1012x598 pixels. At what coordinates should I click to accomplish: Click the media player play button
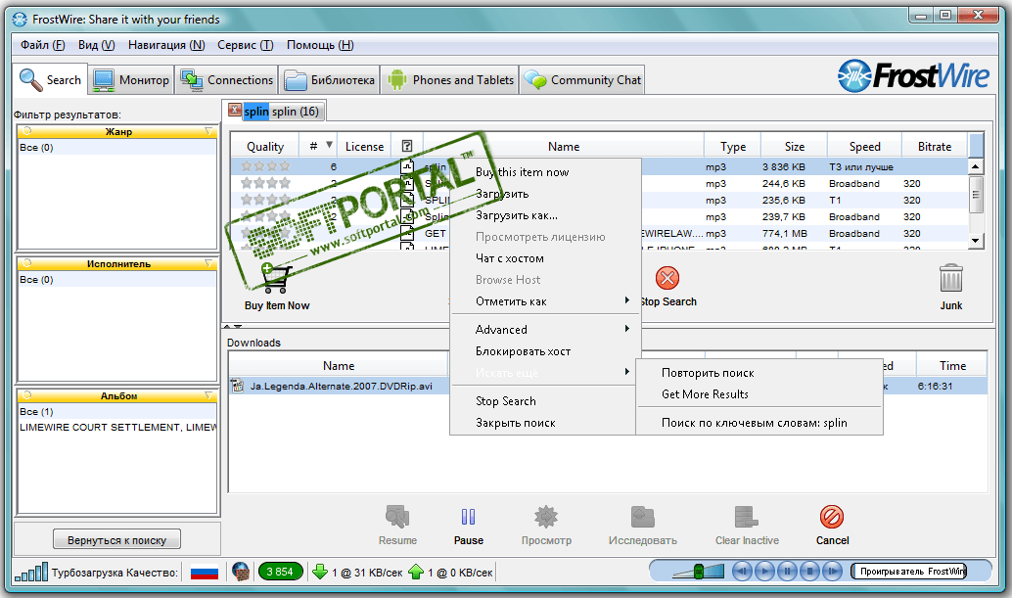(764, 571)
